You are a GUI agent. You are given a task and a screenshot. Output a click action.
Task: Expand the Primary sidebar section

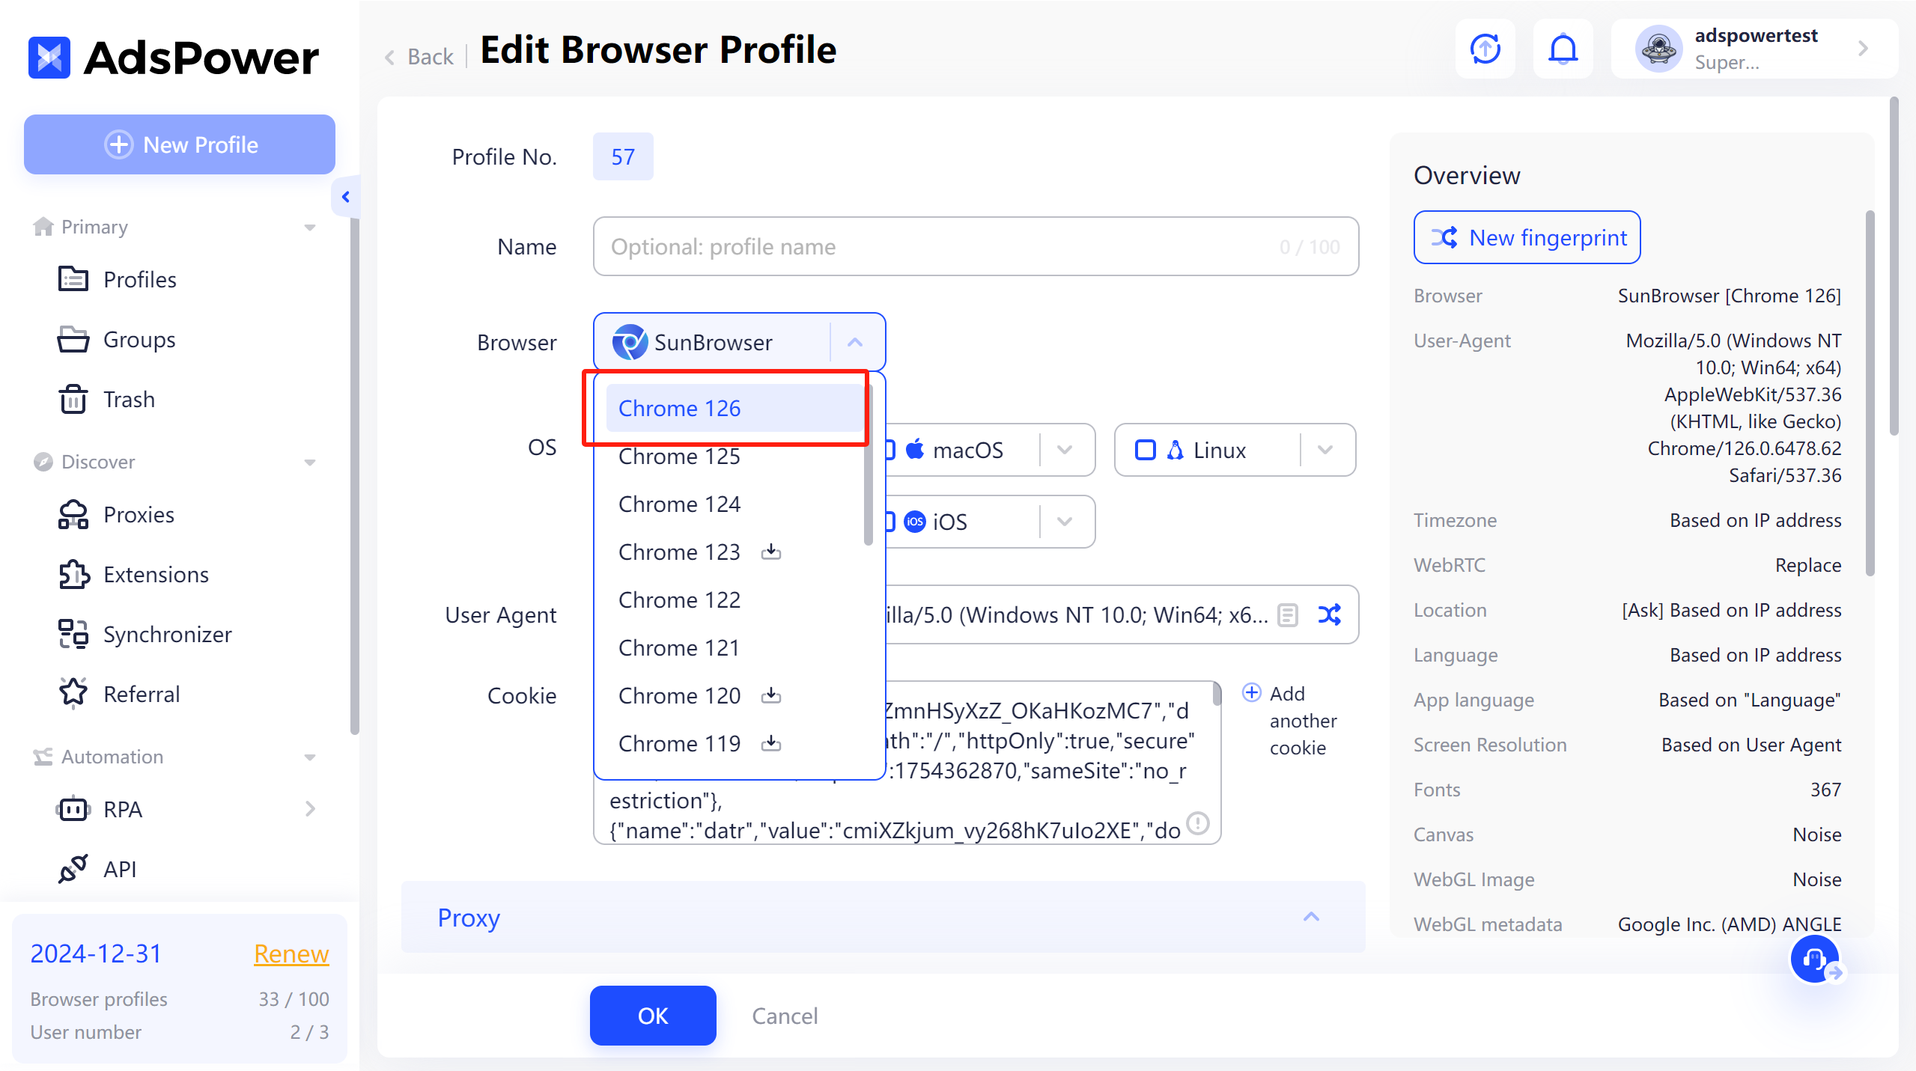pos(310,228)
